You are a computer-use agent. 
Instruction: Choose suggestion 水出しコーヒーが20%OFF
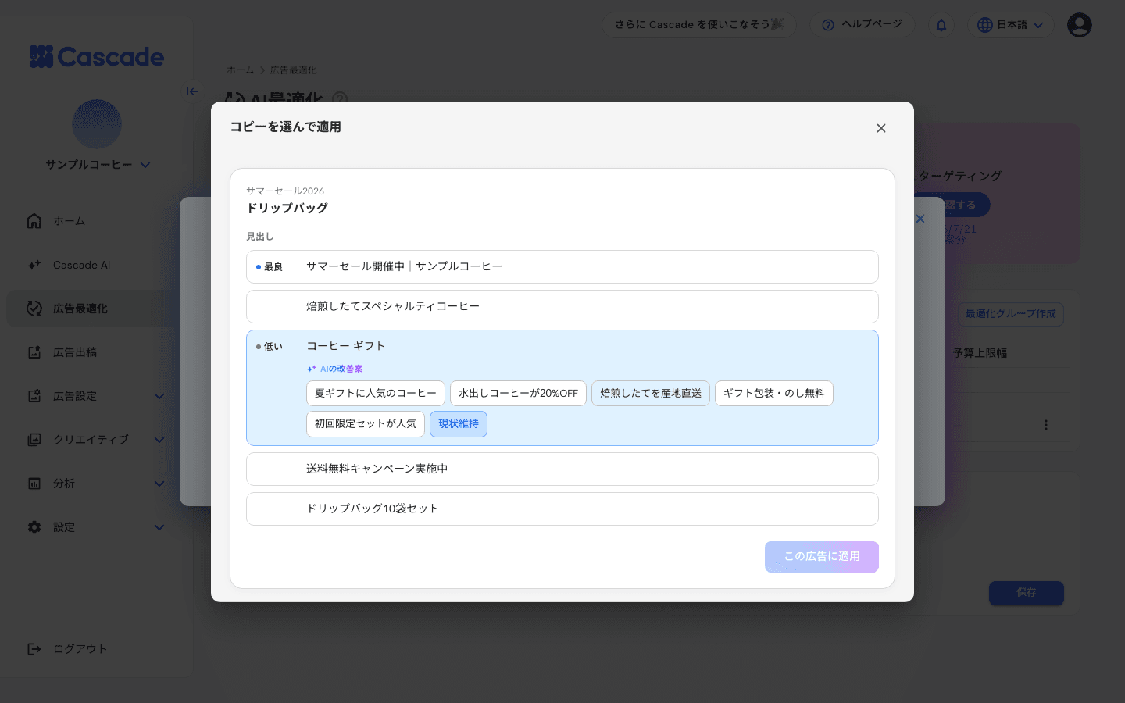(x=518, y=394)
